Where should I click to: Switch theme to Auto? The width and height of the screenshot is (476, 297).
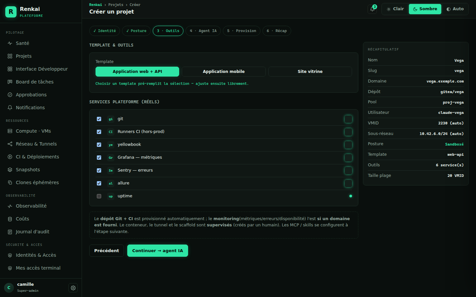click(455, 9)
